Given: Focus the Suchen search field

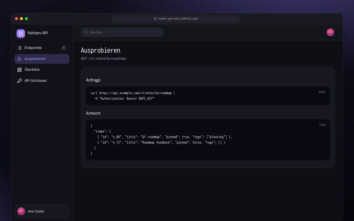Looking at the screenshot, I should (122, 32).
